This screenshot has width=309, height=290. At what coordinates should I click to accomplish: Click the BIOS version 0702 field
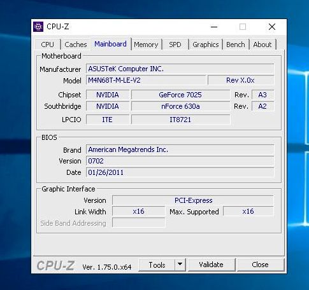(180, 161)
